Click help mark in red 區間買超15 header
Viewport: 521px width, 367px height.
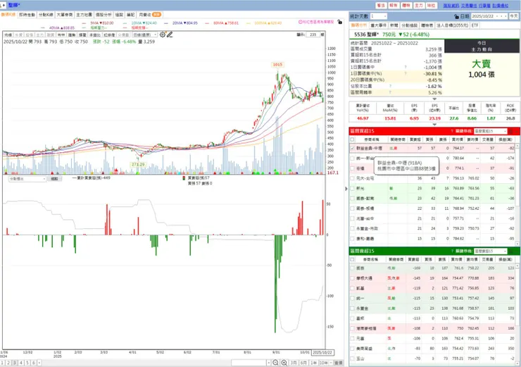[x=452, y=131]
